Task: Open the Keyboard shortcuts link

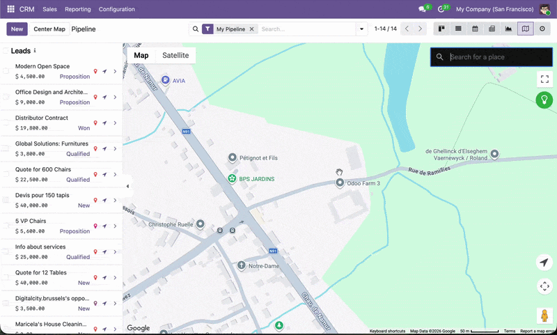Action: pyautogui.click(x=387, y=331)
